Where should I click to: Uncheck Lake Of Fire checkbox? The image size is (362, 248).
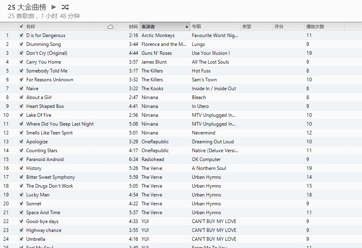[x=21, y=115]
